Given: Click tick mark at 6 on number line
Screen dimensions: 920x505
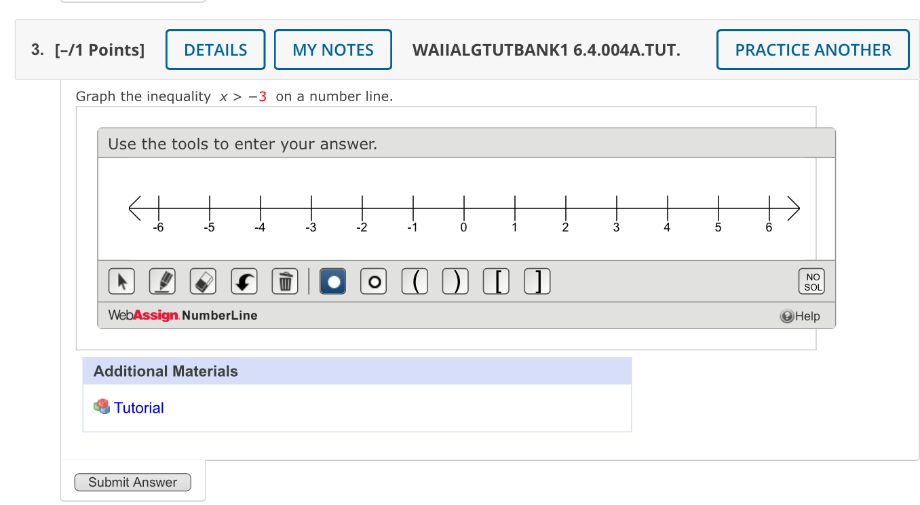Looking at the screenshot, I should pyautogui.click(x=769, y=207).
